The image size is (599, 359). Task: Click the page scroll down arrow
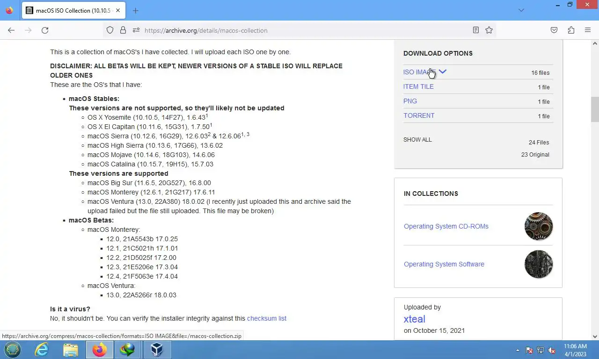coord(595,336)
